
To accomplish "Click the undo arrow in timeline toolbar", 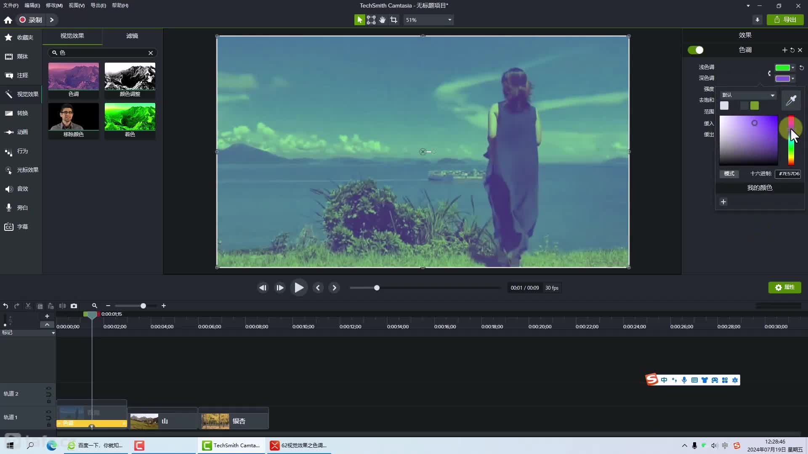I will click(x=5, y=306).
